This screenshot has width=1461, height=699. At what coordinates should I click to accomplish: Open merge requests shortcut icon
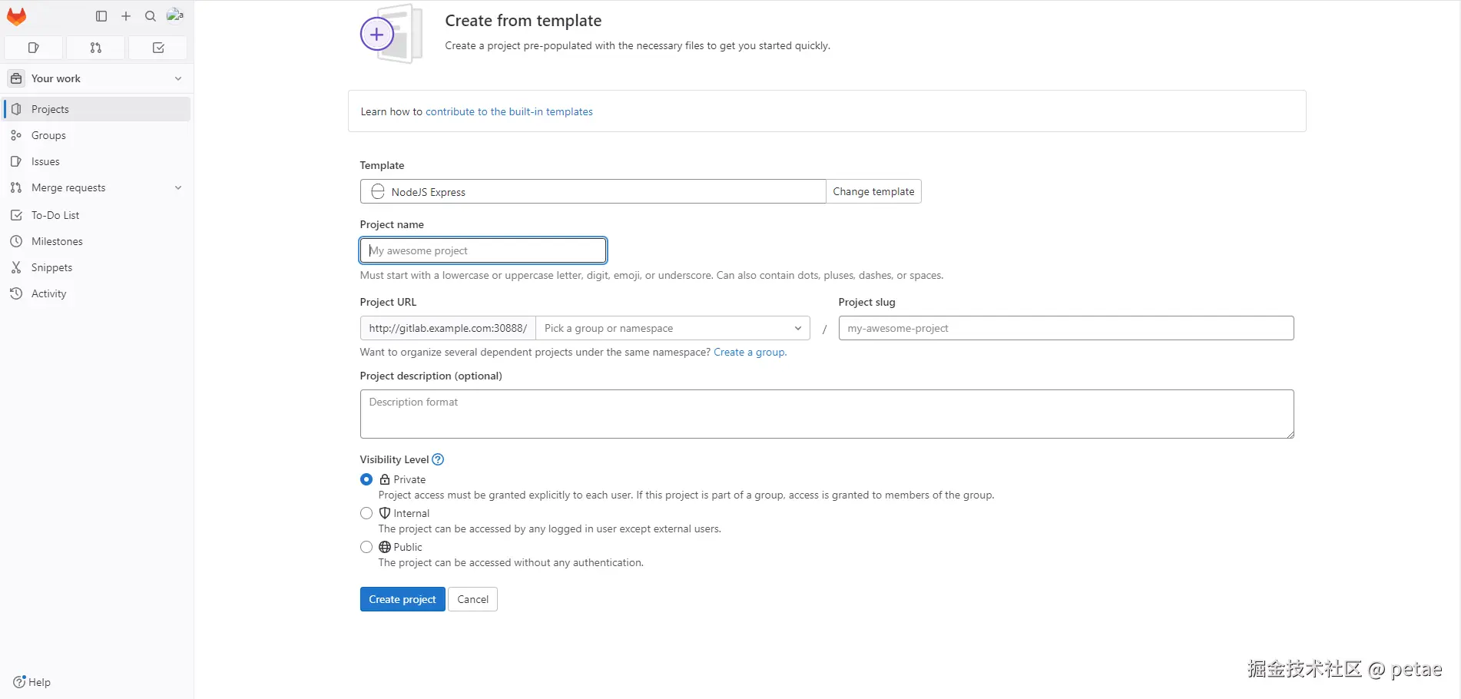point(96,48)
